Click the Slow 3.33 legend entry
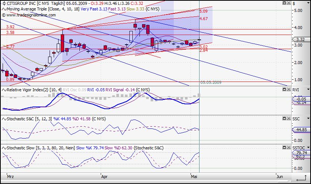This screenshot has height=184, width=311. [x=136, y=9]
